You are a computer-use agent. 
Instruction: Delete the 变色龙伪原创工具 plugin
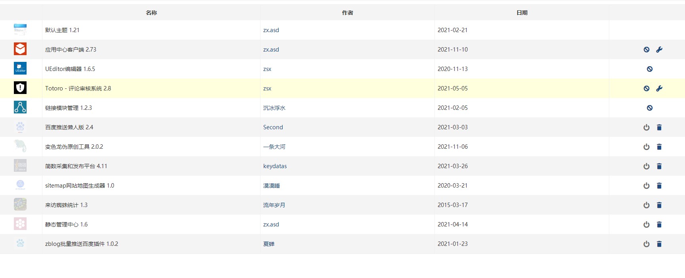point(659,147)
